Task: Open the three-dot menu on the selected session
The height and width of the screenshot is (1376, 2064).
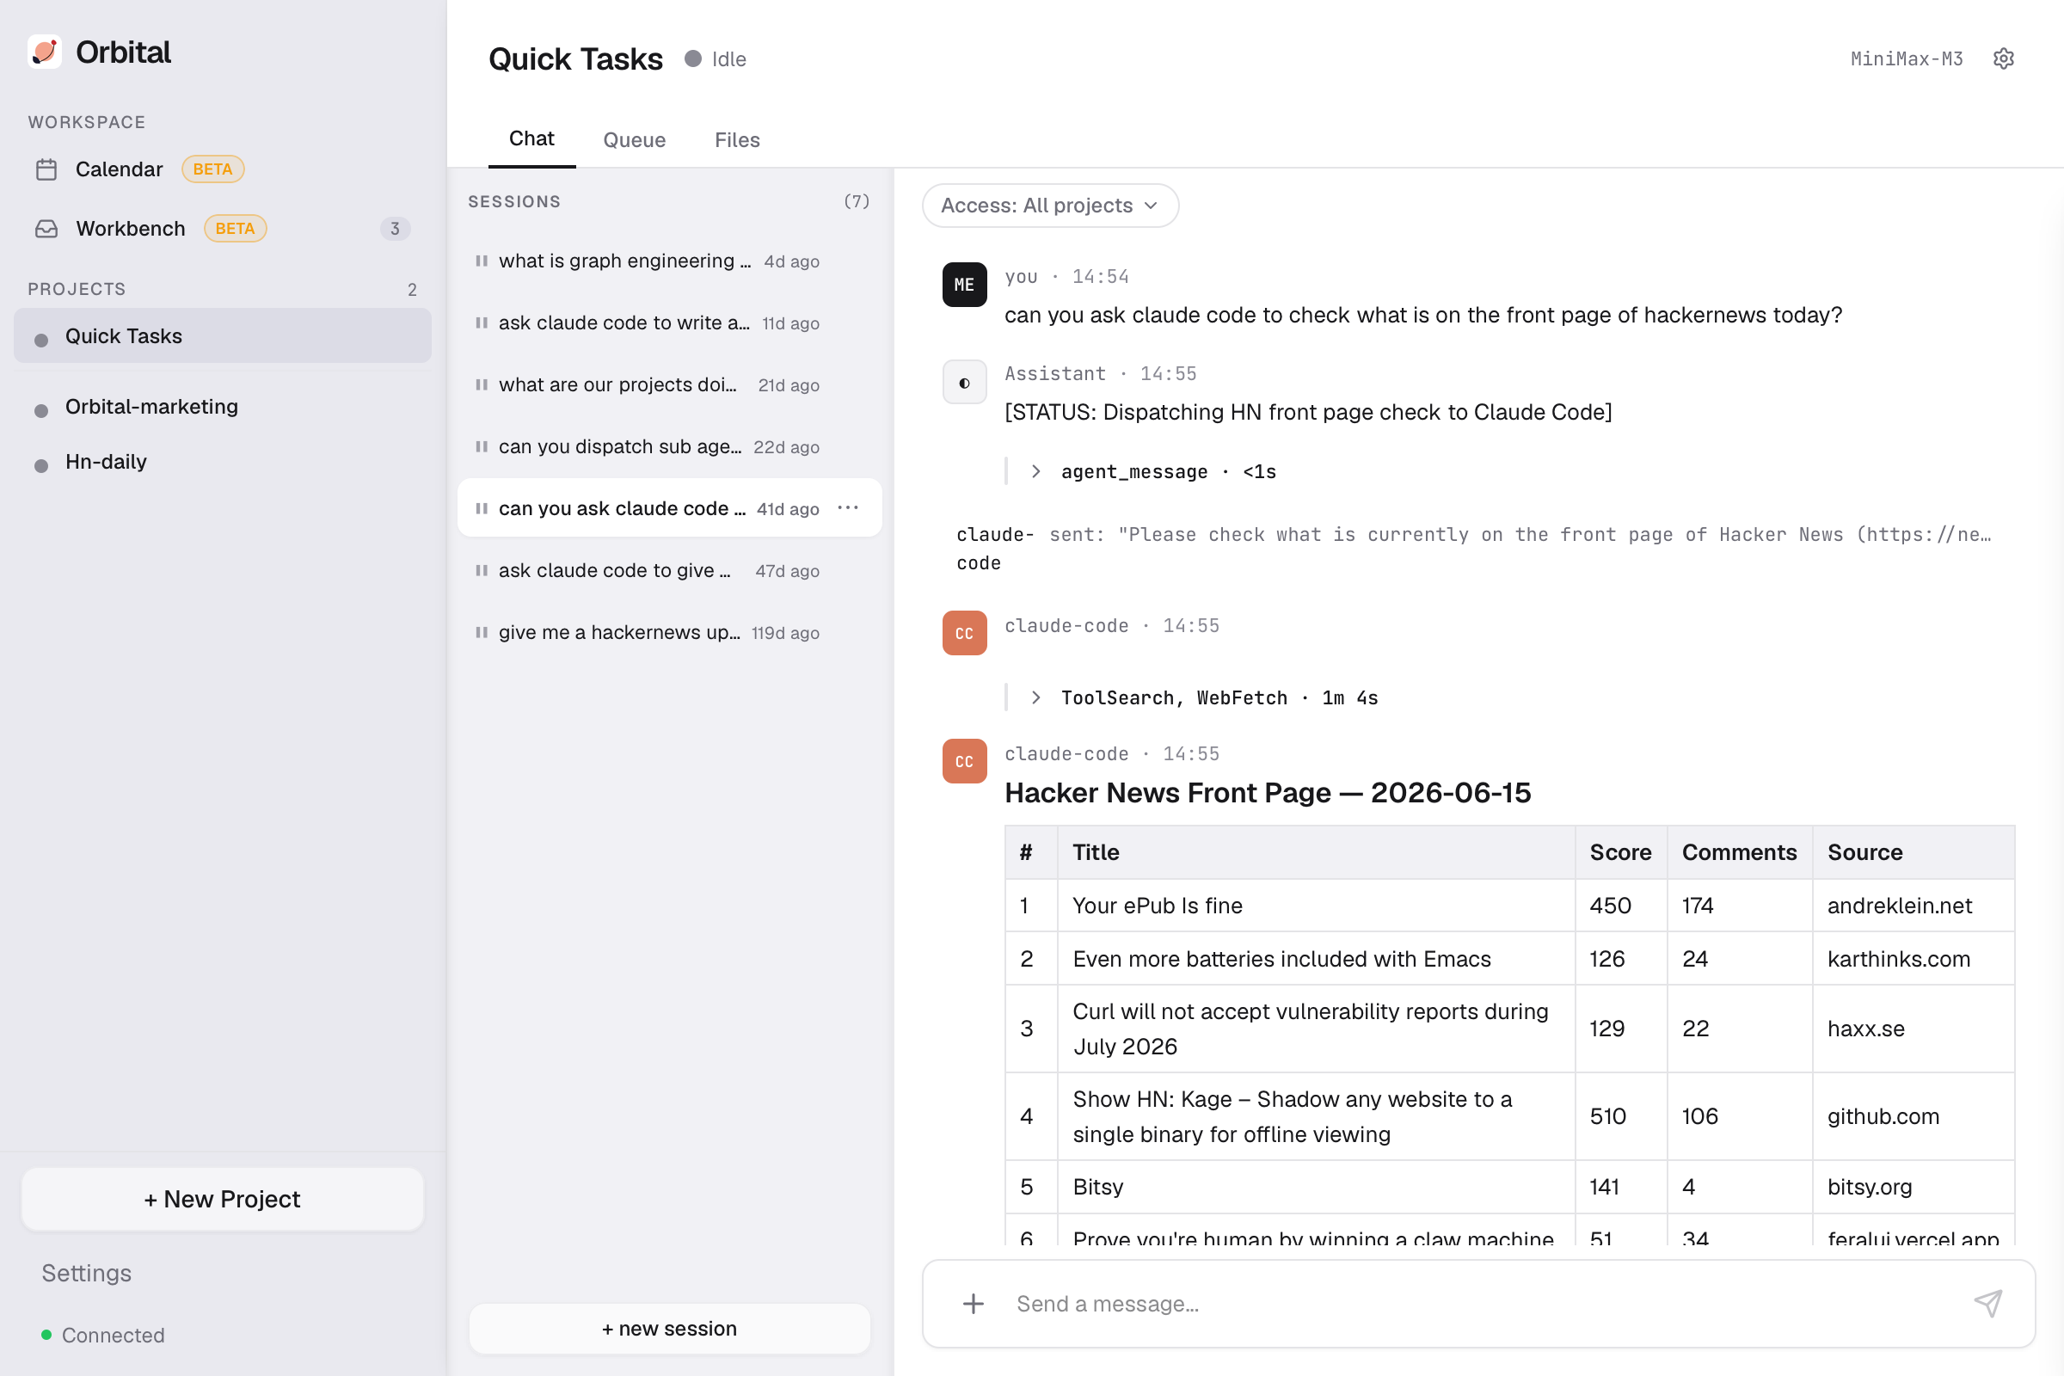Action: click(848, 508)
